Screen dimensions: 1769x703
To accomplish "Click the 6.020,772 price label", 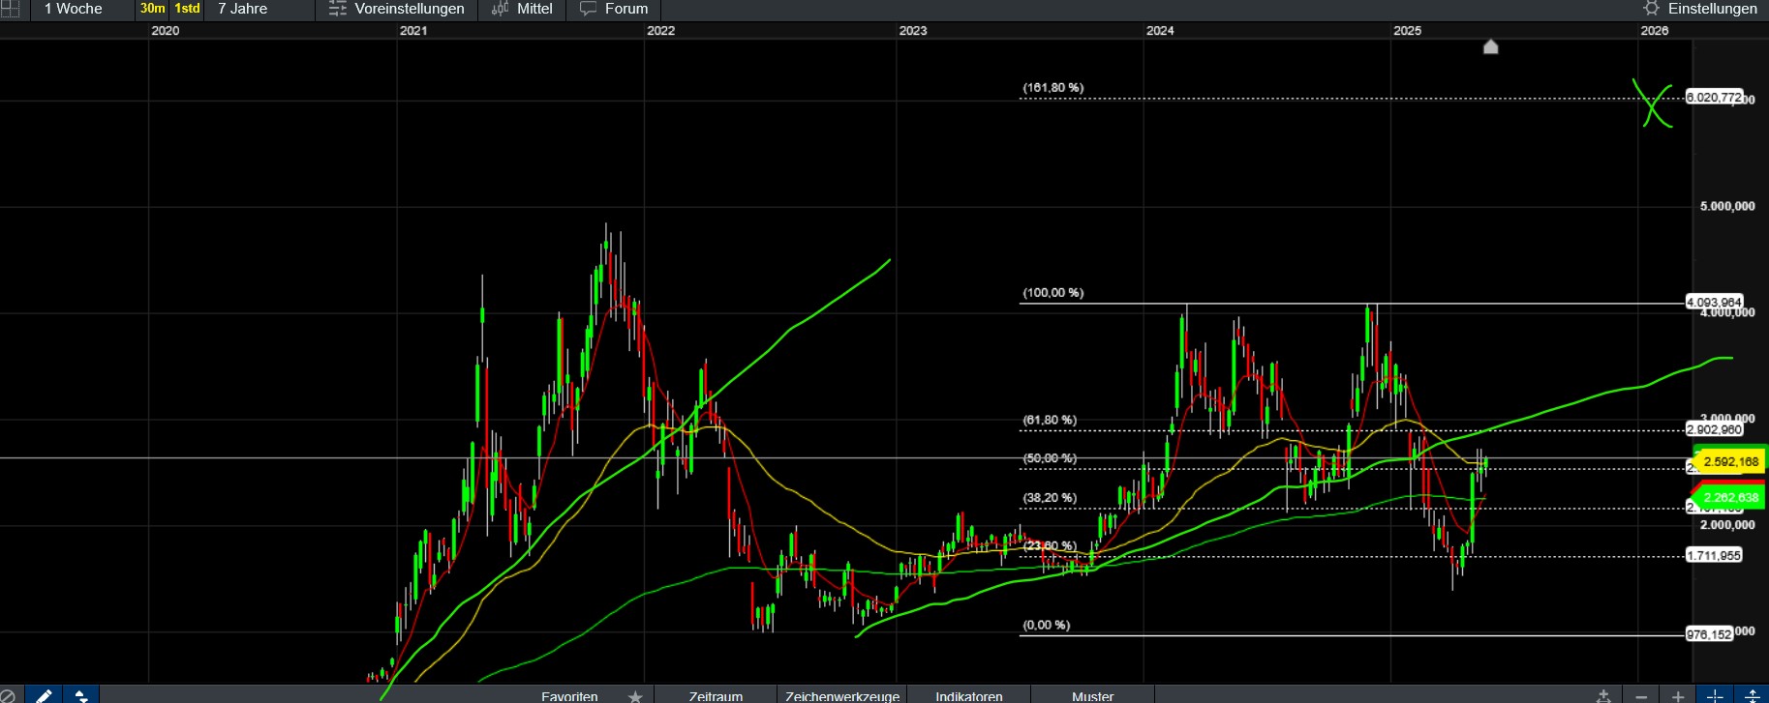I will (x=1714, y=98).
